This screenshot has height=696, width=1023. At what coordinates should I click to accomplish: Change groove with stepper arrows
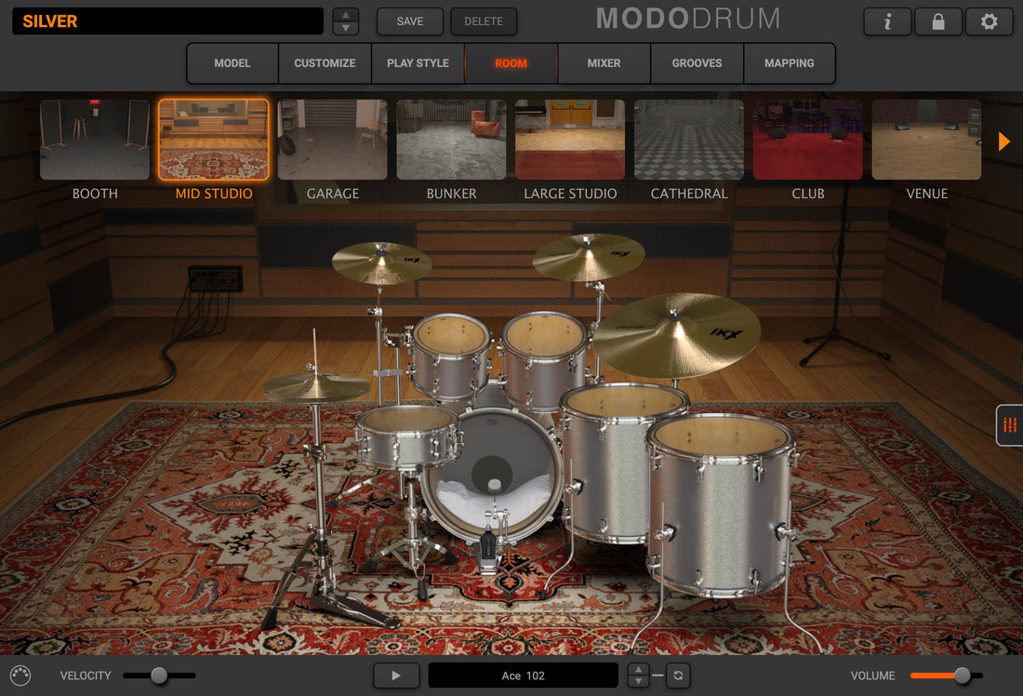638,676
